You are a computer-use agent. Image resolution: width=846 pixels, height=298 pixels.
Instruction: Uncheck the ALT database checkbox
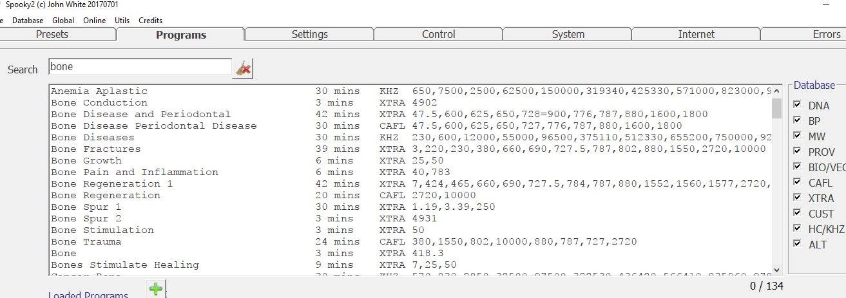pyautogui.click(x=797, y=244)
